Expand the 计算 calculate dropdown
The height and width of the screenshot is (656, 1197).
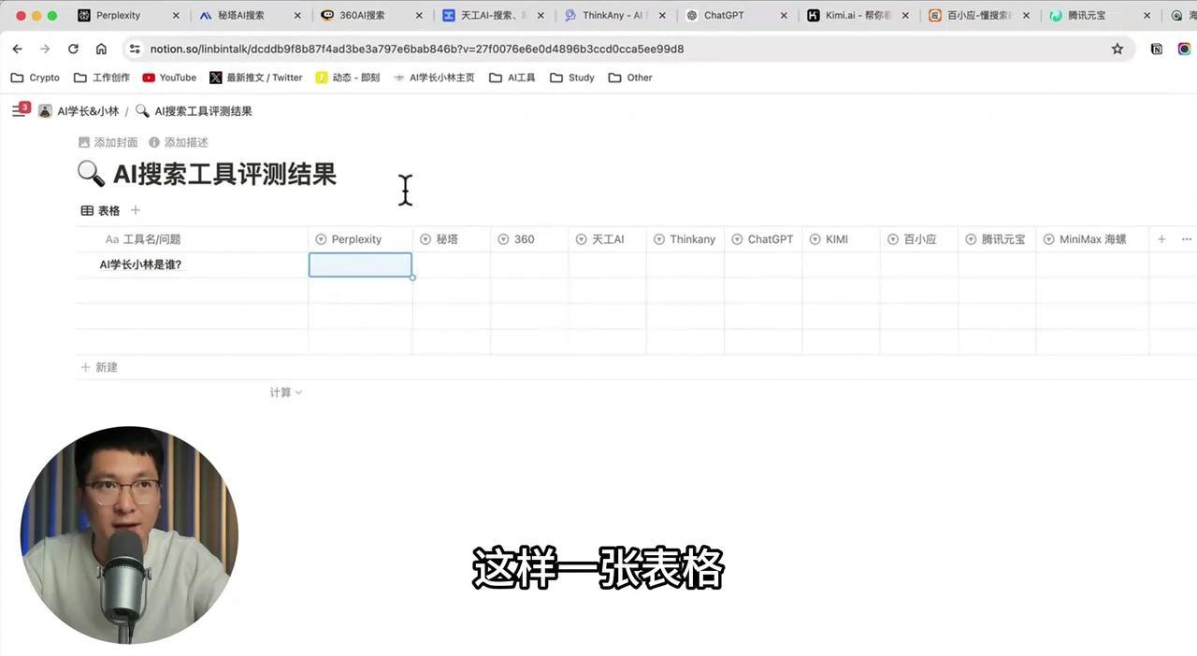(286, 392)
